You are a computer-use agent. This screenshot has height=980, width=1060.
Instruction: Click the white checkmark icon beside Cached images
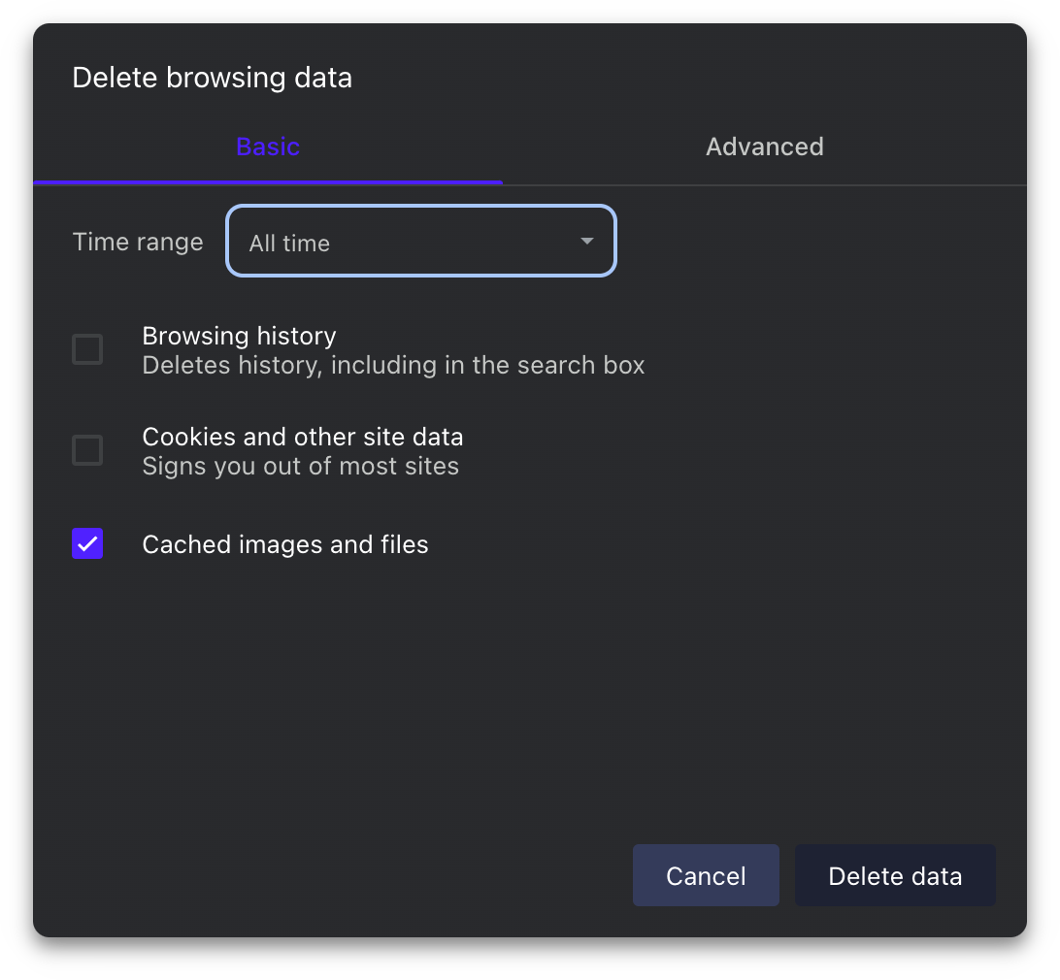click(87, 543)
